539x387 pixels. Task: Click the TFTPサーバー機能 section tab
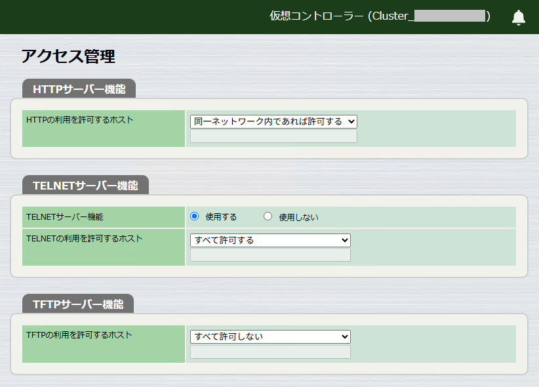tap(78, 304)
